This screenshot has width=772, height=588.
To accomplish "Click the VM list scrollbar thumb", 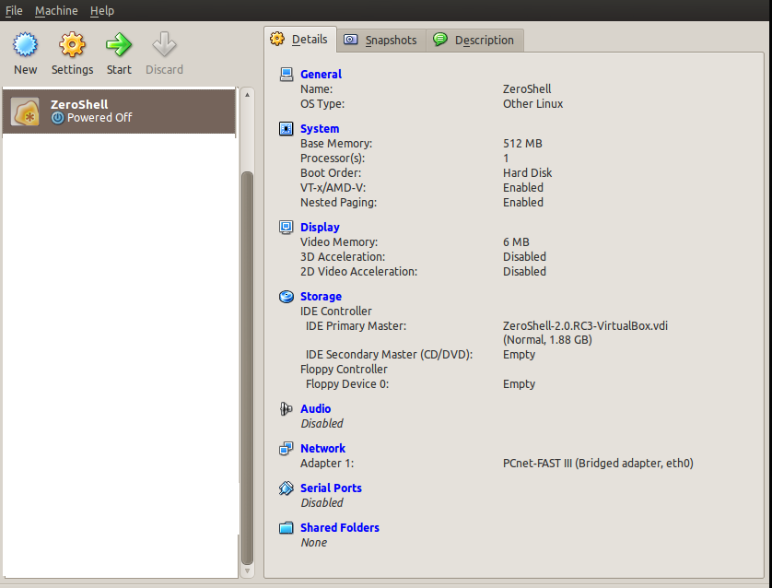I will (247, 368).
